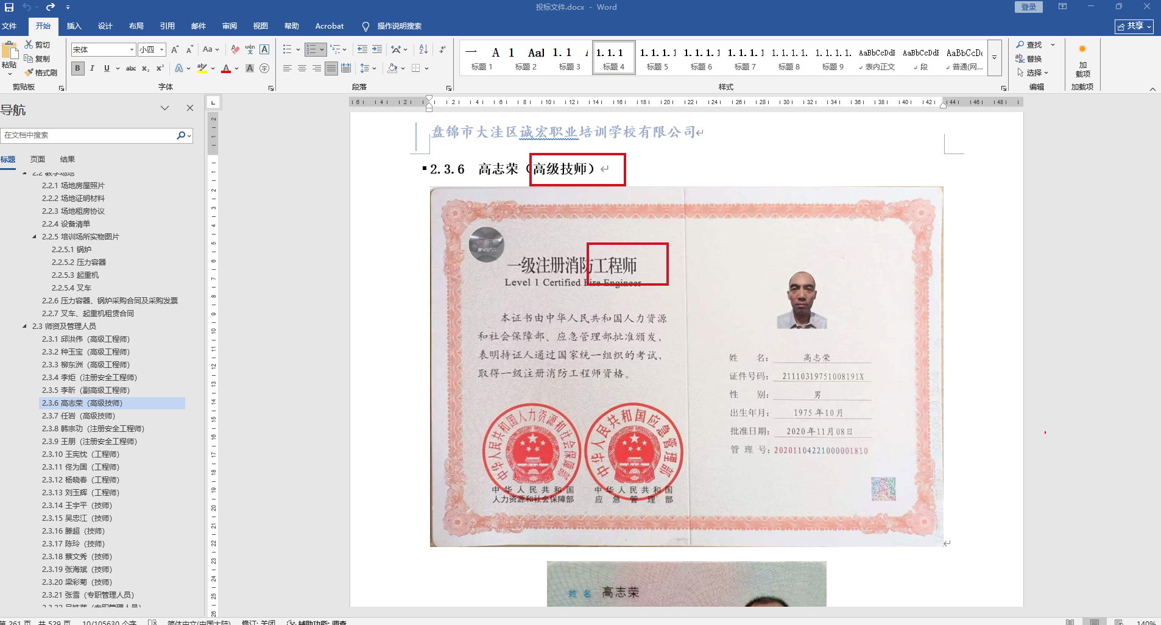1161x625 pixels.
Task: Switch to the 设计 Design tab
Action: 105,26
